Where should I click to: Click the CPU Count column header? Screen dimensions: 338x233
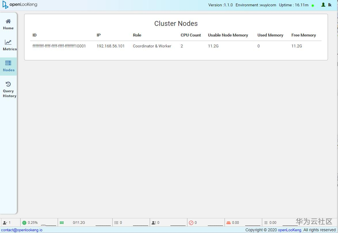191,35
